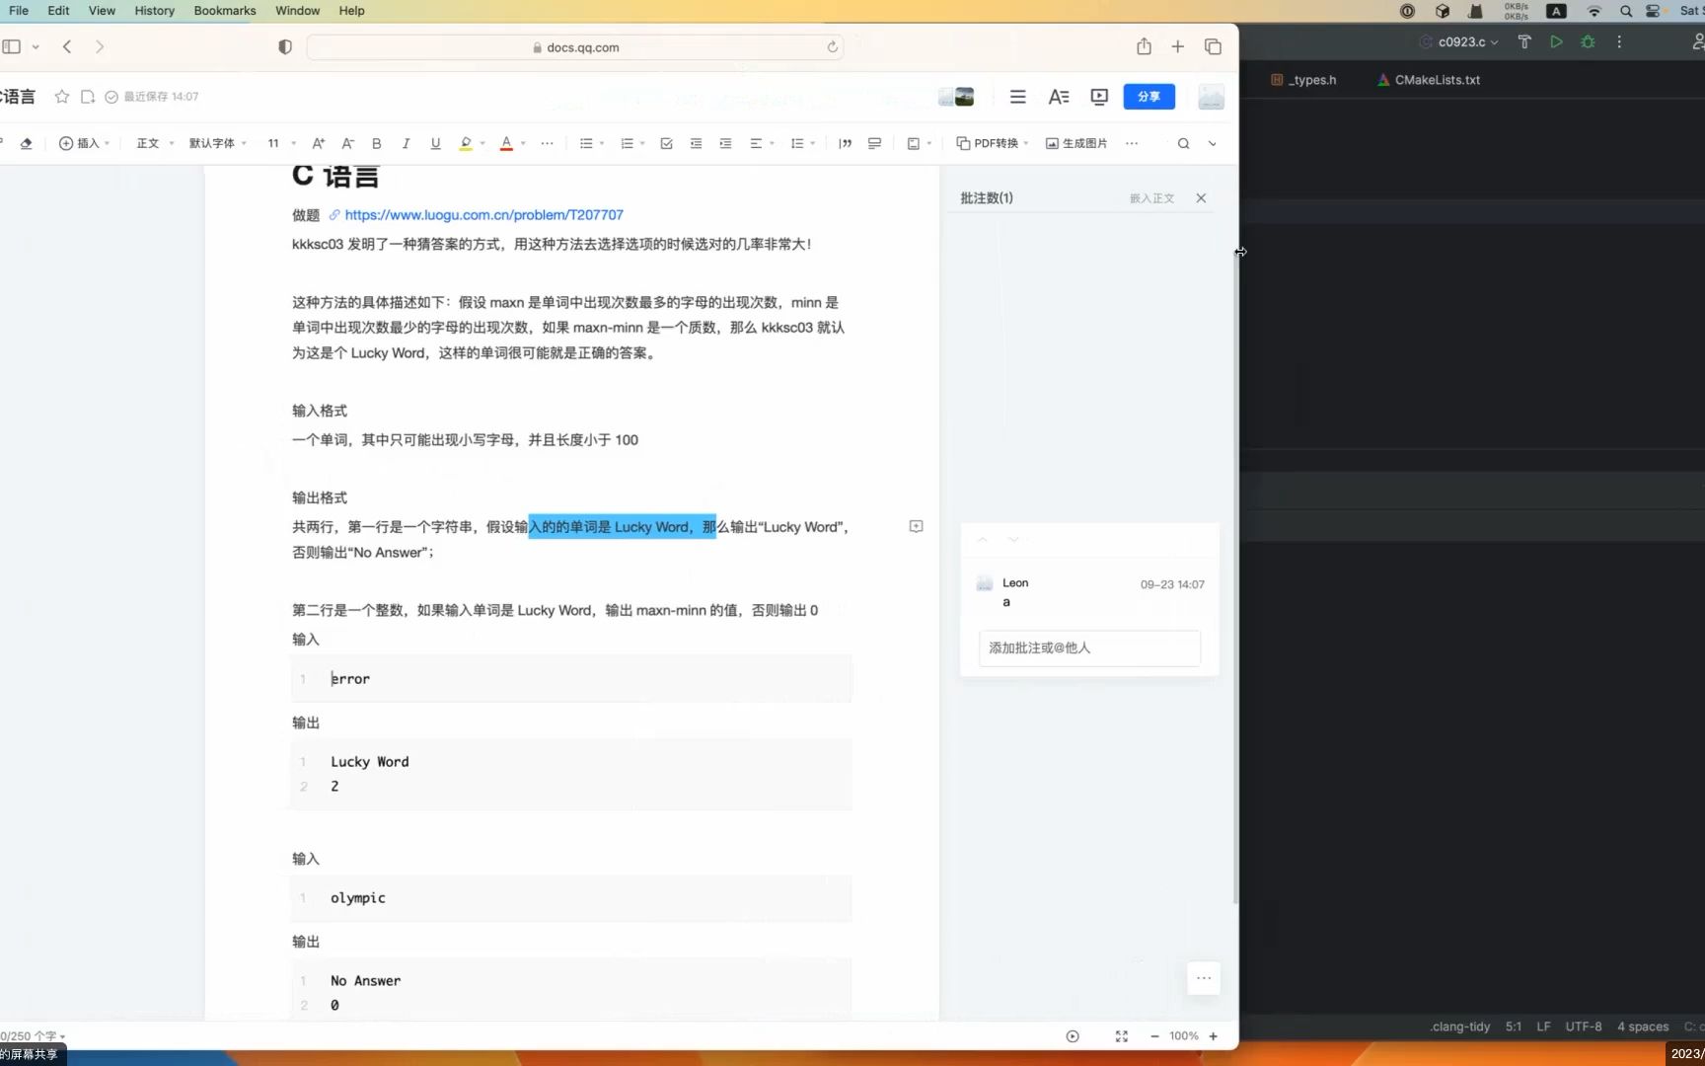
Task: Toggle the page reader/privacy icon in address bar
Action: (285, 46)
